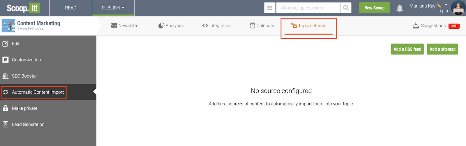Viewport: 466px width, 146px height.
Task: Click the pencil icon beside Marijana Kay
Action: coord(439,6)
